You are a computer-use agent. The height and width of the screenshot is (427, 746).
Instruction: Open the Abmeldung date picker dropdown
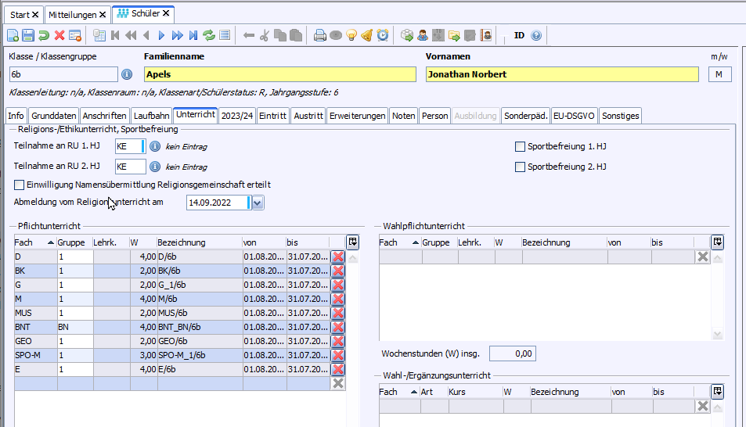(258, 203)
